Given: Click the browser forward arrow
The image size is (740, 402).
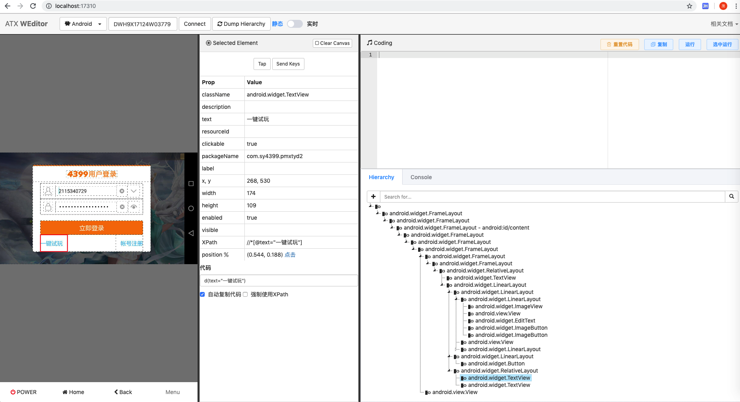Looking at the screenshot, I should point(20,6).
